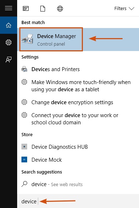Click the chevron next to Filters
Screen dimensions: 139x208
pos(131,9)
